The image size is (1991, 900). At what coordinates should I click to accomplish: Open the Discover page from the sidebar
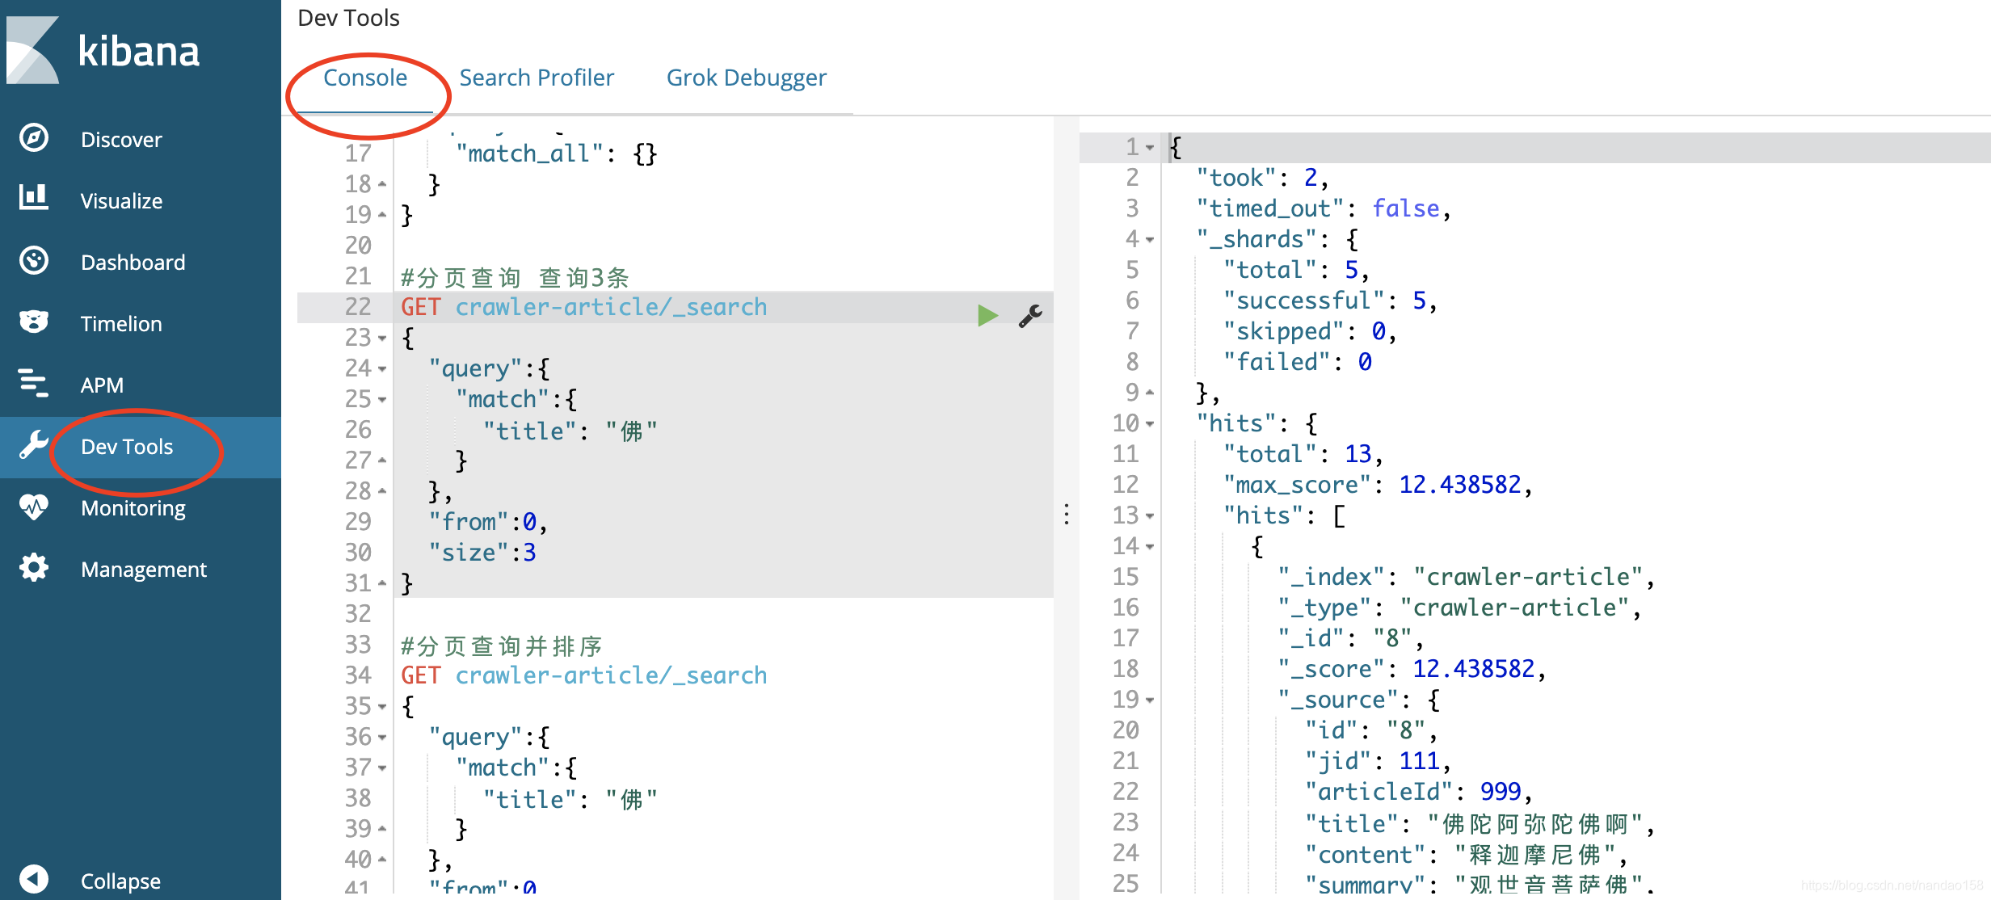click(120, 138)
